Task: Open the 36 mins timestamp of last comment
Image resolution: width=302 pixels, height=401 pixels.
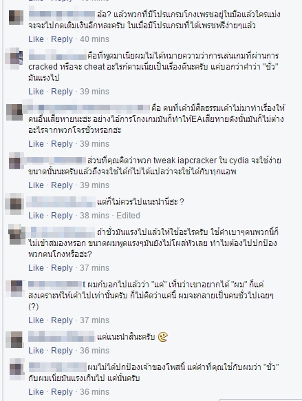Action: point(94,392)
